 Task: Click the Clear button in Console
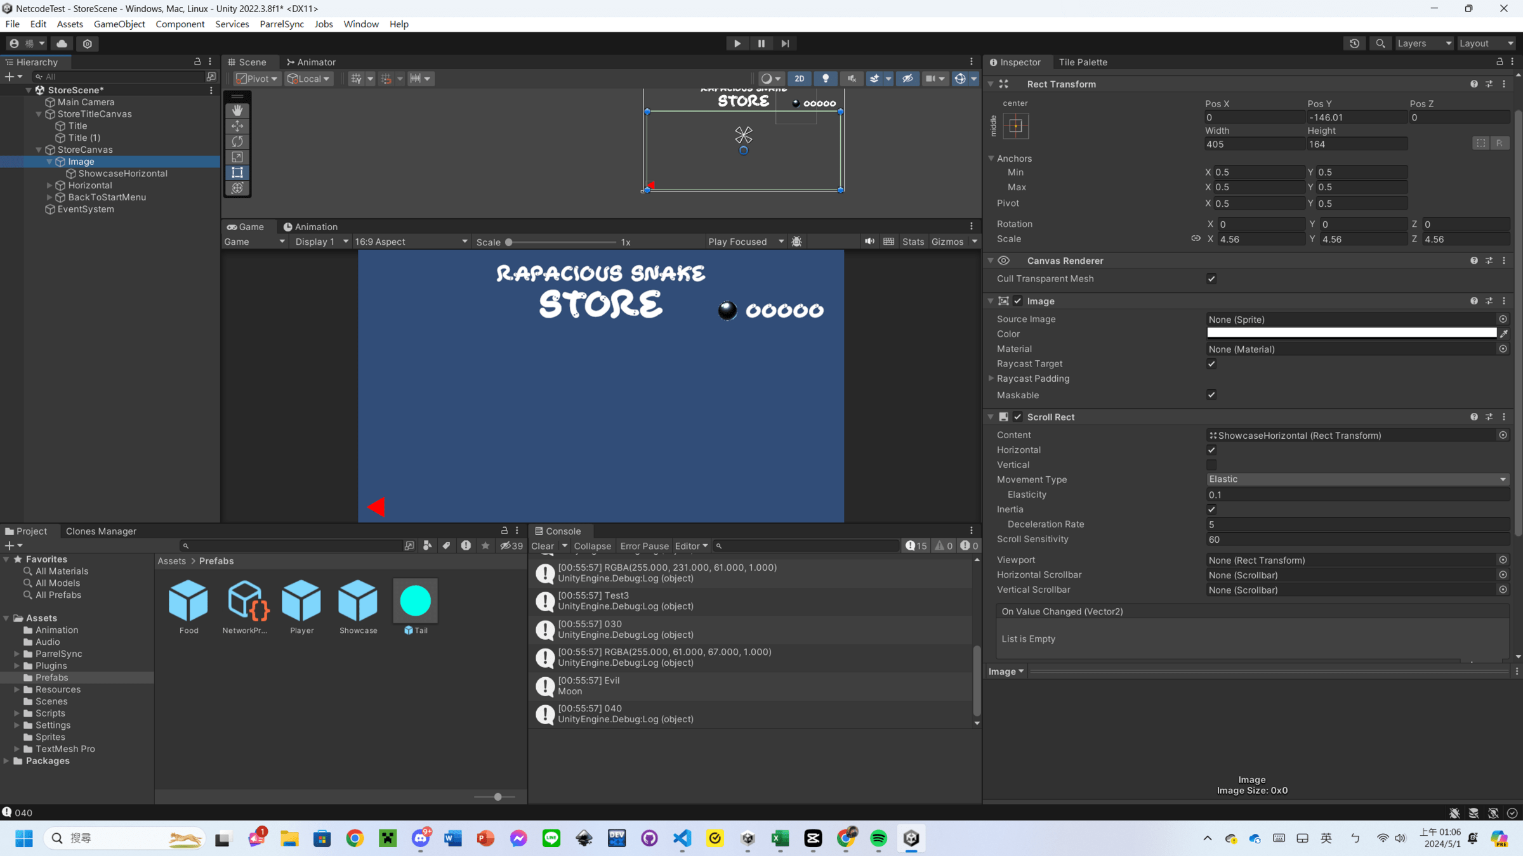[x=542, y=546]
